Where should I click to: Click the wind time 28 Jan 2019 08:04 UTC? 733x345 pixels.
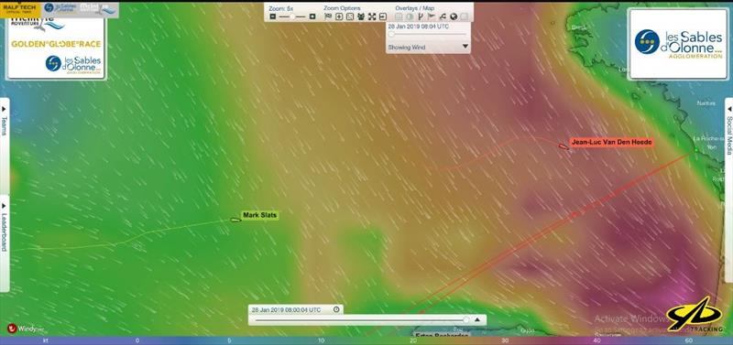pyautogui.click(x=419, y=27)
